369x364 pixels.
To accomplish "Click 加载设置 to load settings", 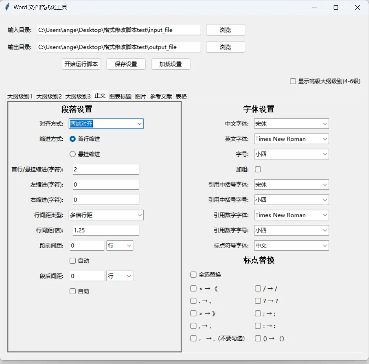I will pos(170,64).
